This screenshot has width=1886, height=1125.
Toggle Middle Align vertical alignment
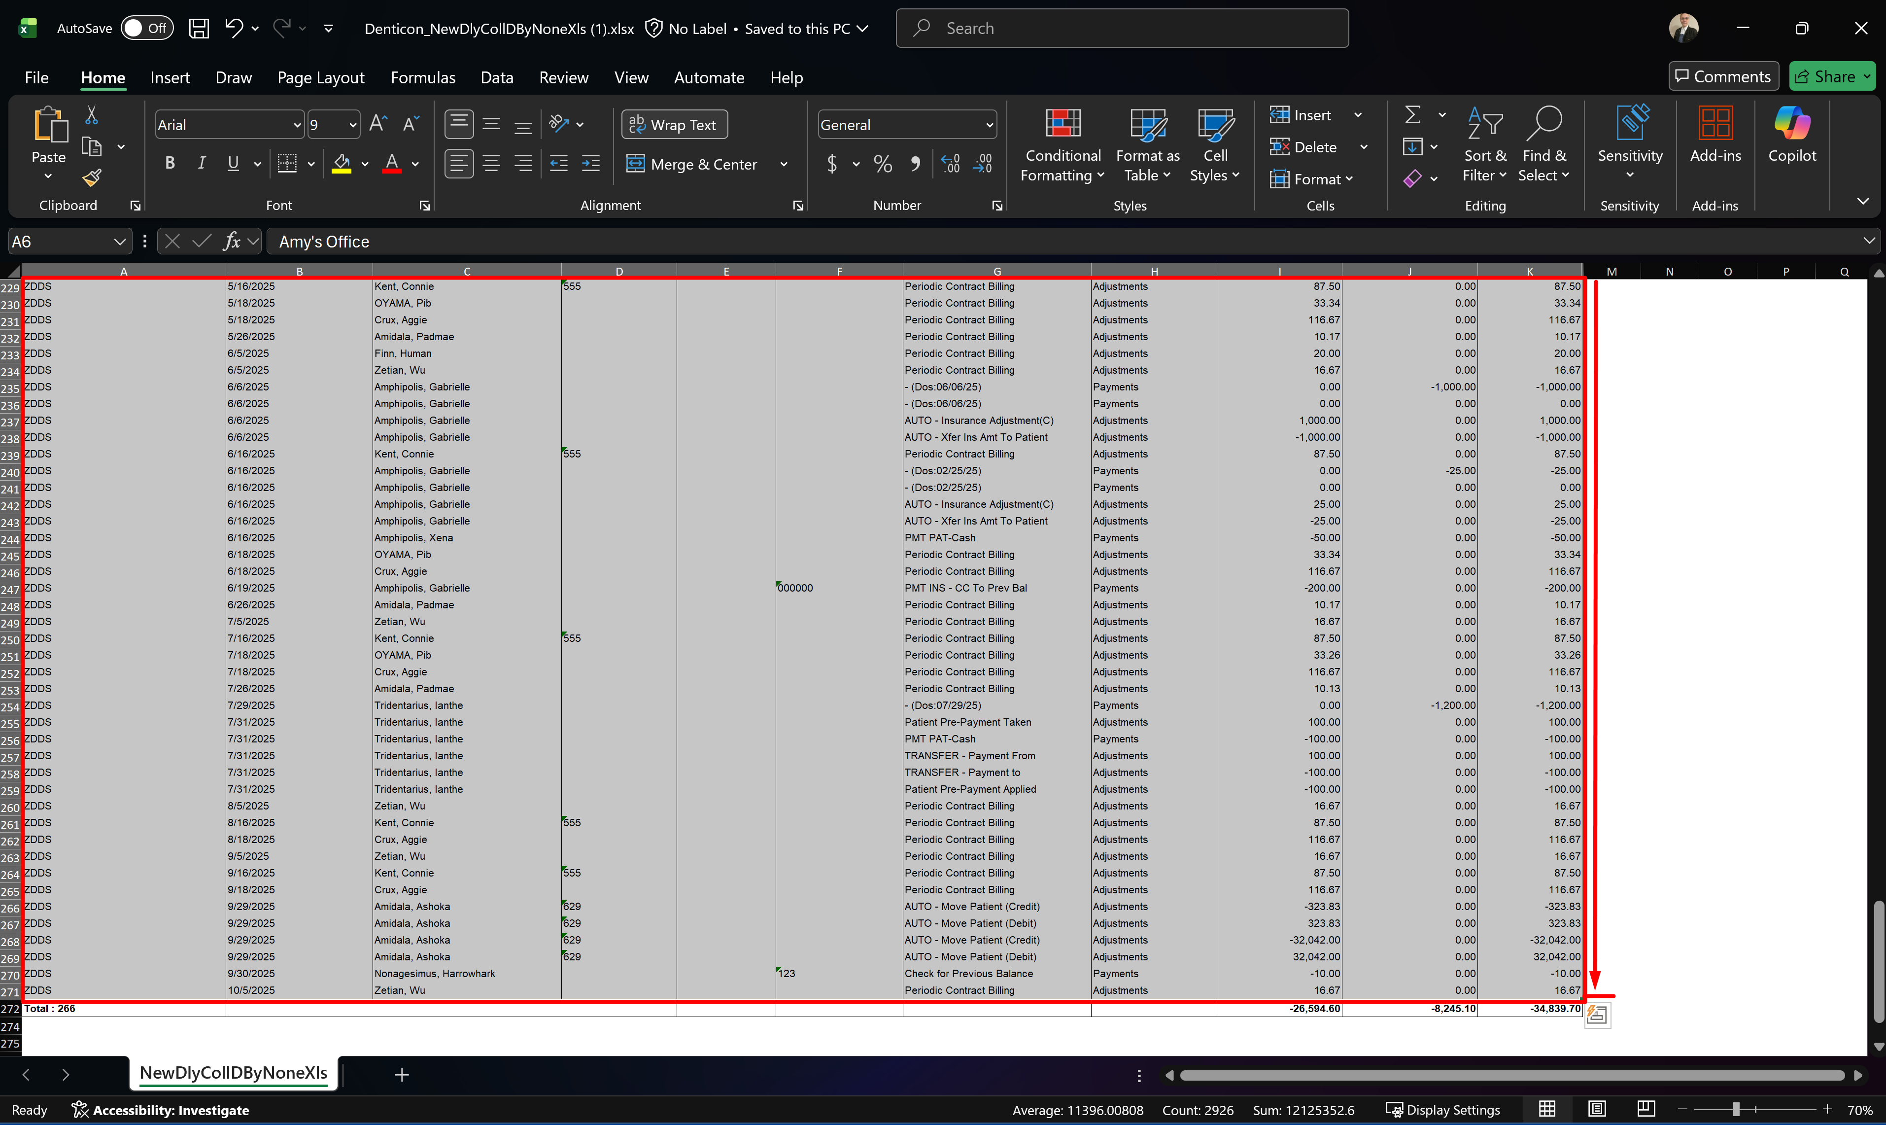pos(491,124)
